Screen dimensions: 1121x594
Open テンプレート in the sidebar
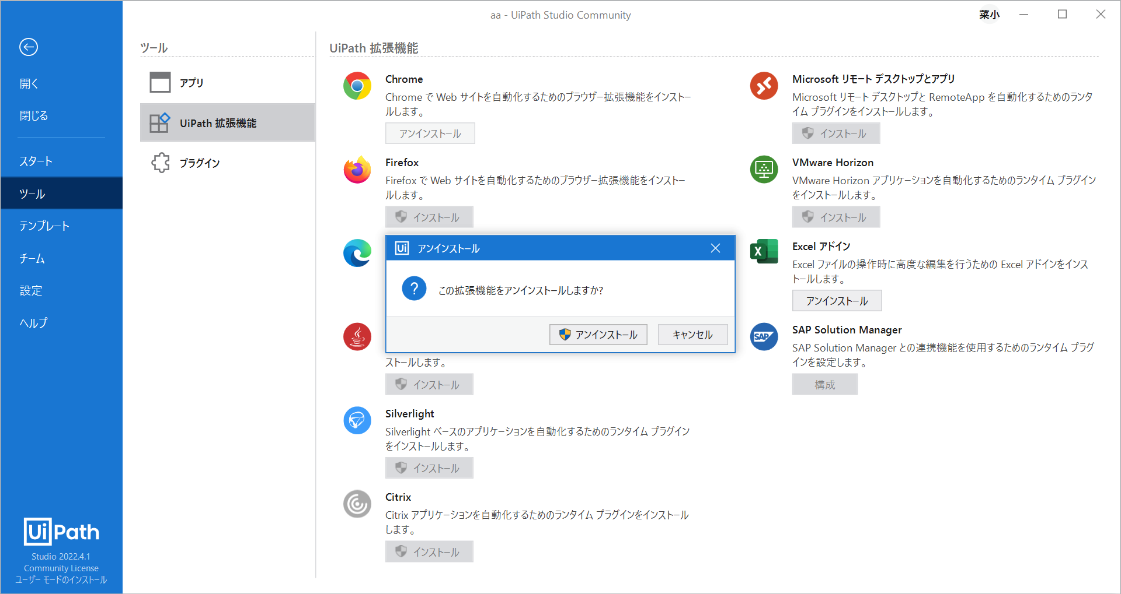[61, 226]
